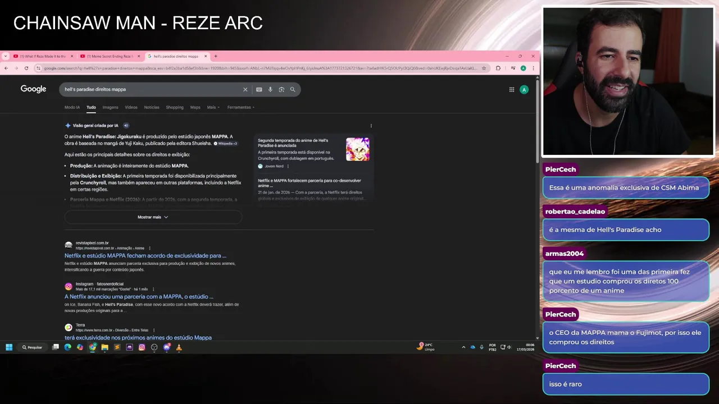
Task: Select the Shopping search tab
Action: (175, 107)
